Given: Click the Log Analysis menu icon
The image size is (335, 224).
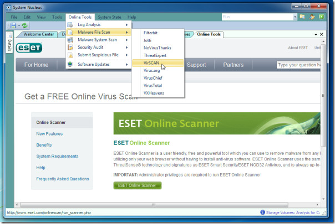Looking at the screenshot, I should pos(70,25).
